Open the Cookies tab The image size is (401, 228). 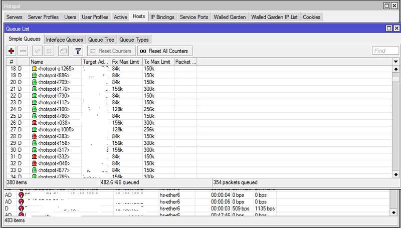311,17
